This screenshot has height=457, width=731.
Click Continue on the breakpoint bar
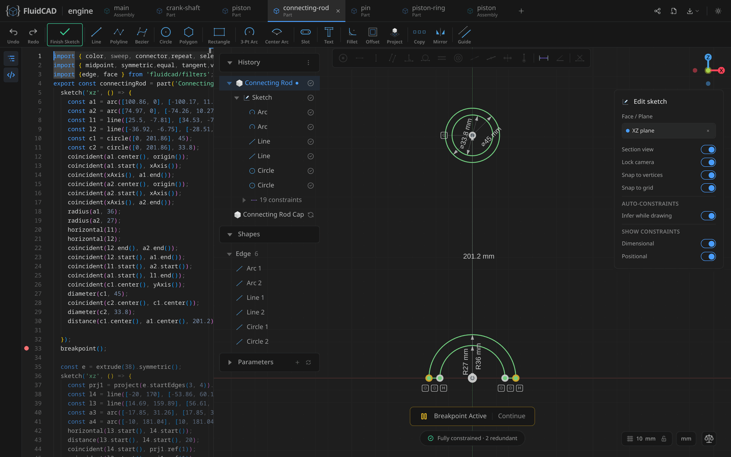[512, 416]
